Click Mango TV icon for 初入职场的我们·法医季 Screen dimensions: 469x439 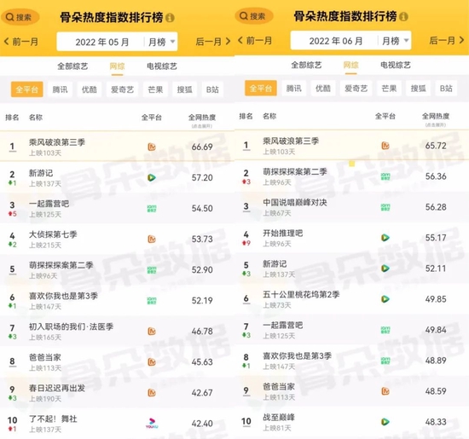[x=152, y=332]
